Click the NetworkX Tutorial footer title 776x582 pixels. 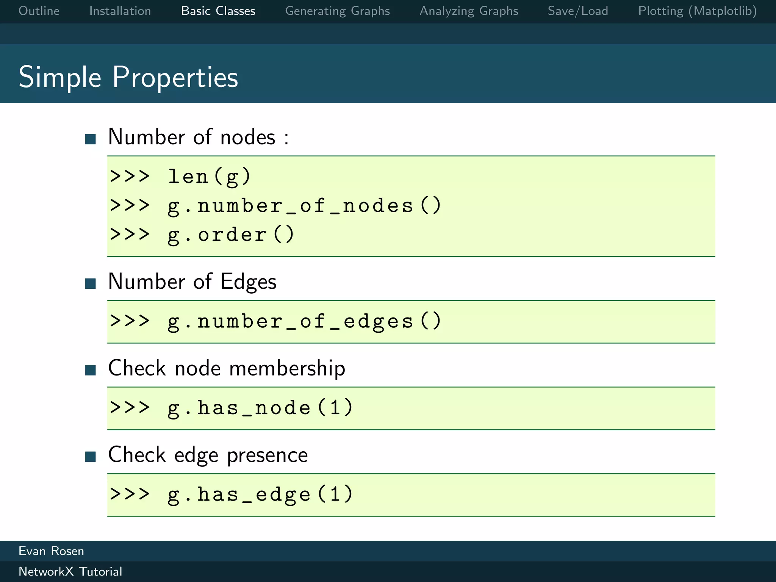70,571
